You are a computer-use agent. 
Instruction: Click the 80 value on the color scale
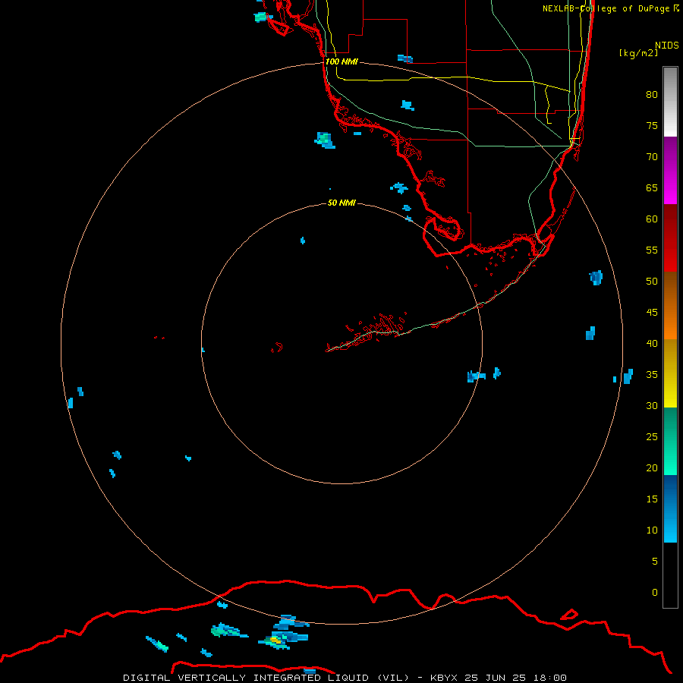[x=652, y=95]
